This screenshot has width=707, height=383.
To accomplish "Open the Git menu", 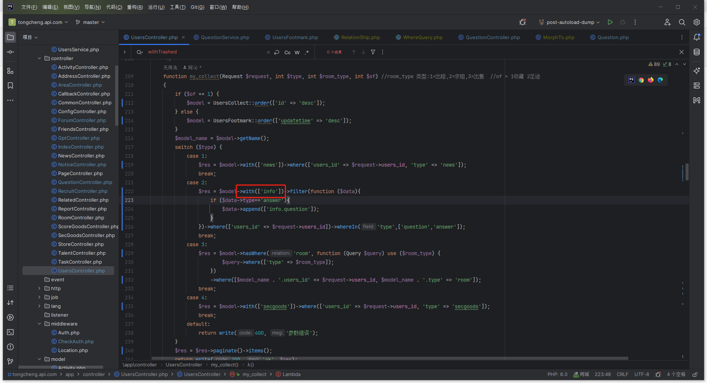I will 197,7.
